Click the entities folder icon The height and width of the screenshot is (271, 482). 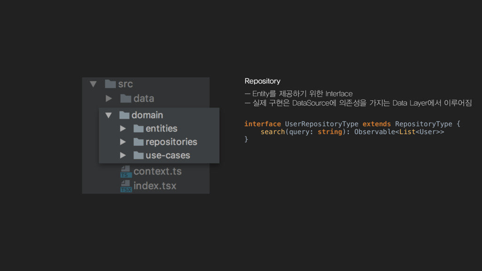138,128
